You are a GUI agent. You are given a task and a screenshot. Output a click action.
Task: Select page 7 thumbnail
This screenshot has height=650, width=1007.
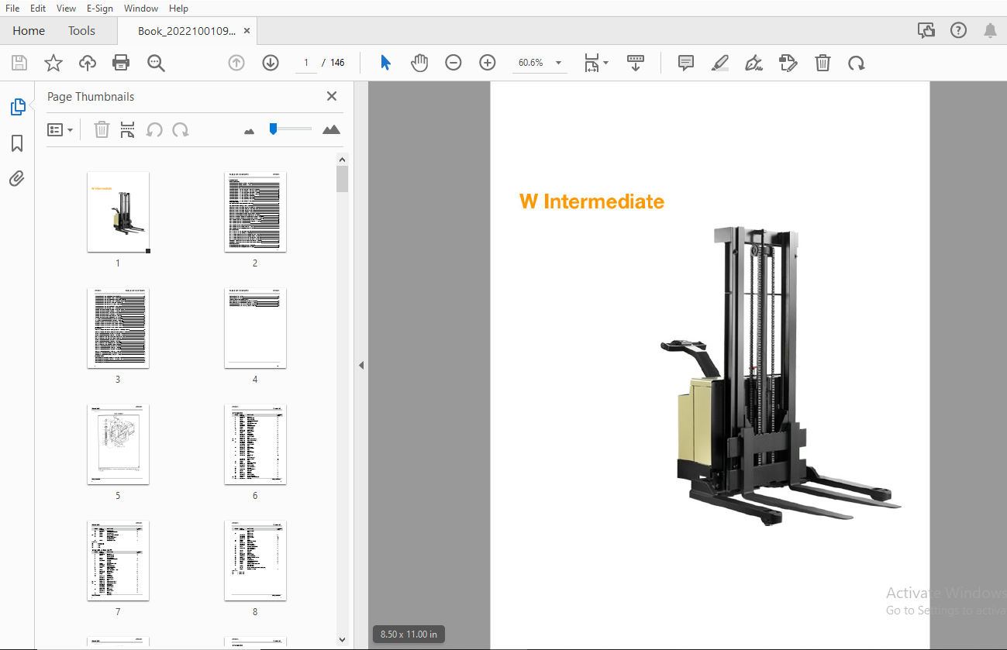click(118, 561)
